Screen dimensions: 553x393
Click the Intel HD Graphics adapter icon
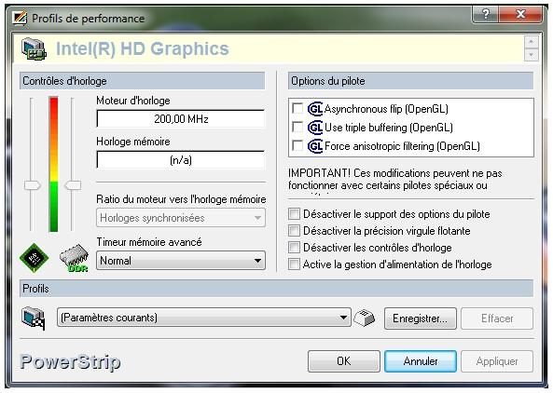pos(34,49)
